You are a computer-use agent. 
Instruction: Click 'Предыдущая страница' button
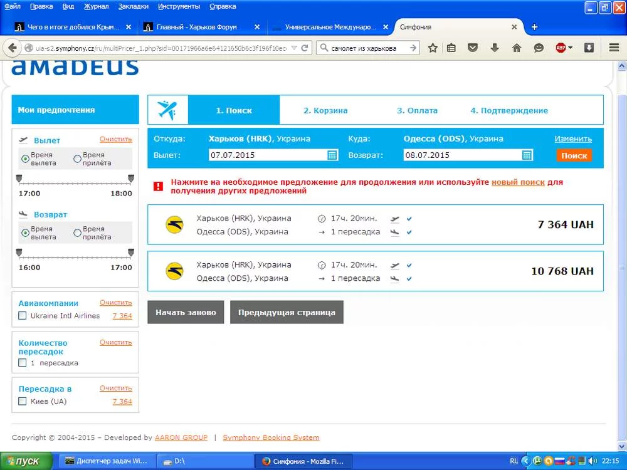pos(287,312)
